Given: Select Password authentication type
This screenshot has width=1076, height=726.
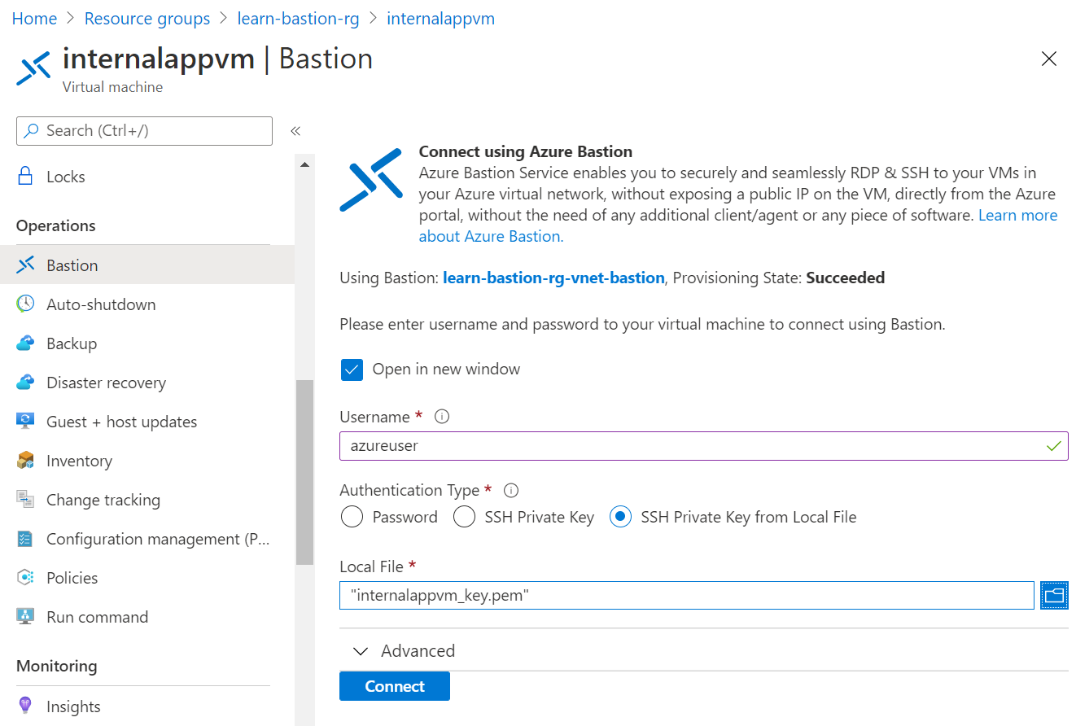Looking at the screenshot, I should click(352, 517).
